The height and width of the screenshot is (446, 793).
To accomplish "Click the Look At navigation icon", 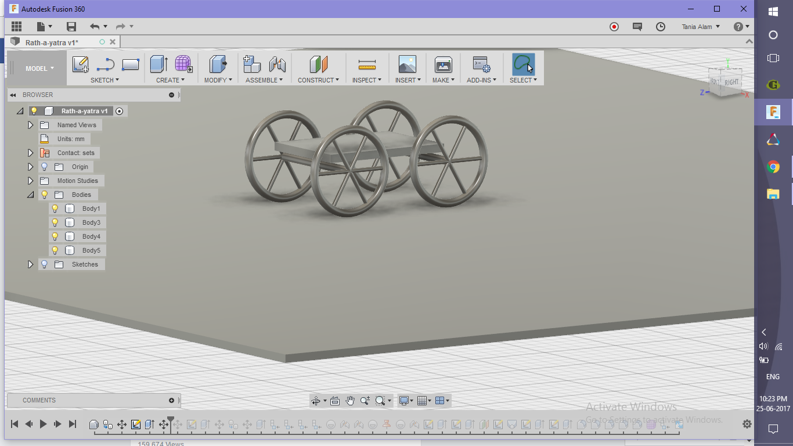I will [334, 401].
